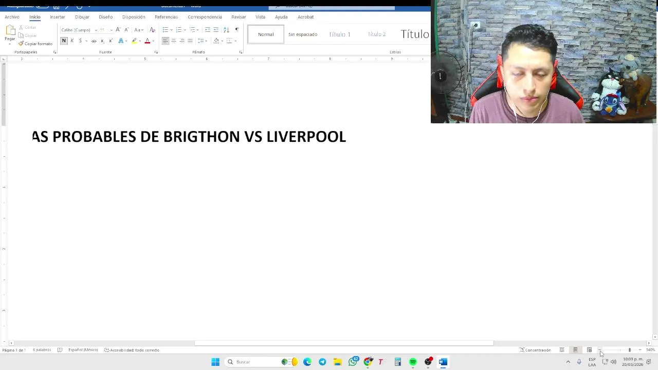Viewport: 658px width, 370px height.
Task: Apply subscript formatting
Action: coord(102,41)
